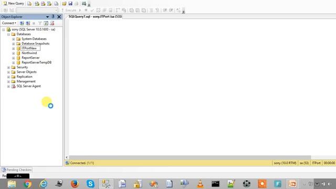Click the Disconnect server icon
The image size is (336, 189).
coord(28,23)
